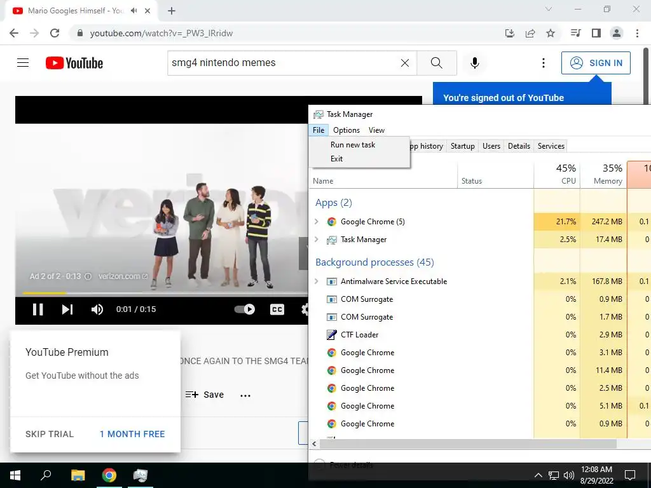Open Task Manager File menu
The image size is (651, 488).
pyautogui.click(x=319, y=130)
